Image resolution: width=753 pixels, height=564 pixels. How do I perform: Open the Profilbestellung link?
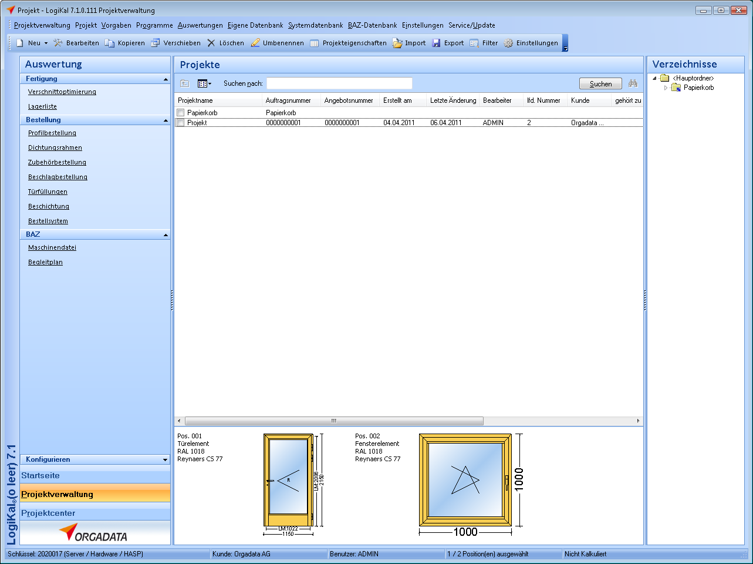[52, 133]
